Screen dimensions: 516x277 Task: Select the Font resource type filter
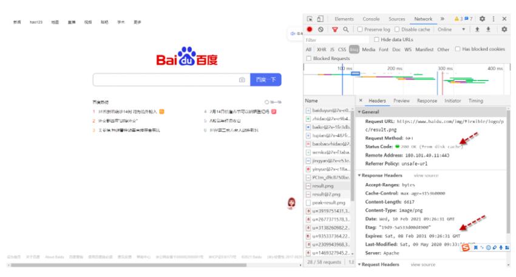click(x=384, y=50)
